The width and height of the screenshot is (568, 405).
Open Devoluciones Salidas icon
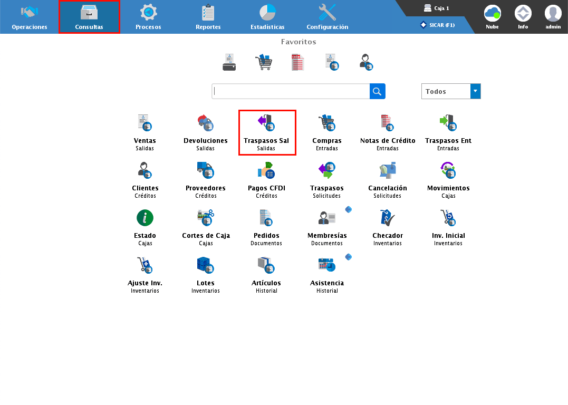point(205,124)
